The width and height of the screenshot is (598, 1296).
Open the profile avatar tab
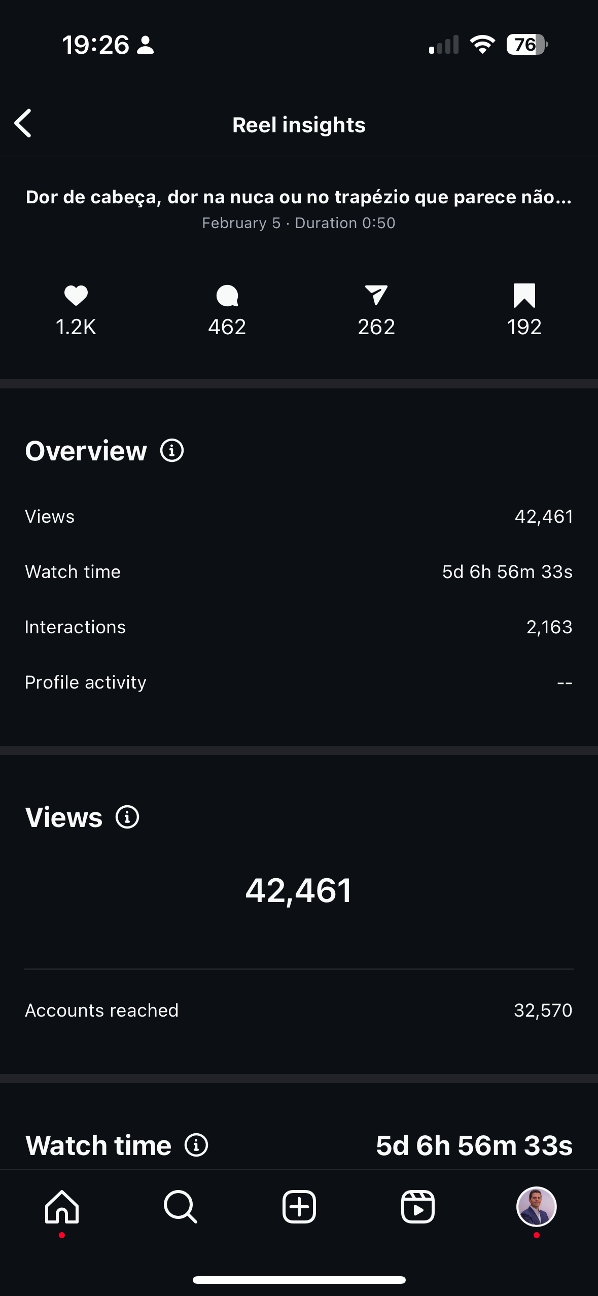click(537, 1207)
